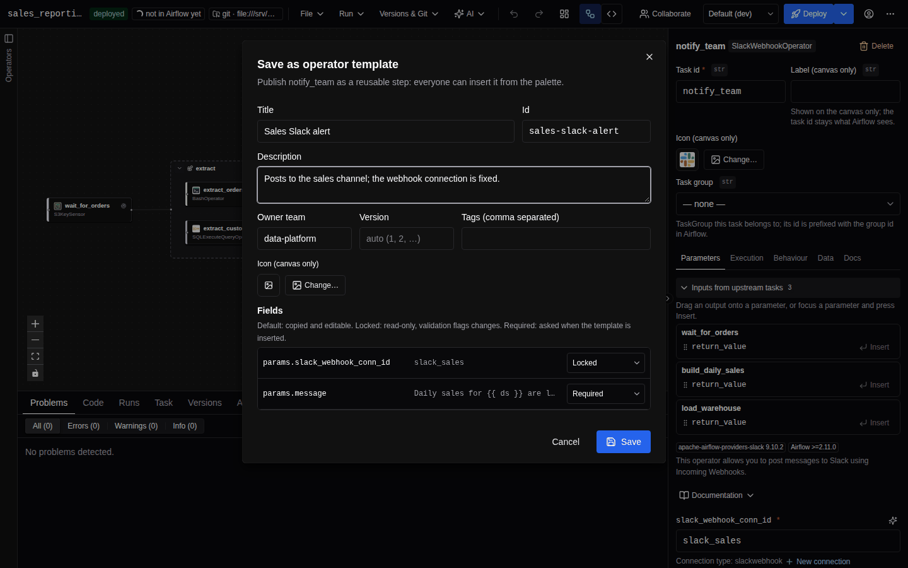The height and width of the screenshot is (568, 908).
Task: Switch to the graph canvas view icon
Action: point(590,14)
